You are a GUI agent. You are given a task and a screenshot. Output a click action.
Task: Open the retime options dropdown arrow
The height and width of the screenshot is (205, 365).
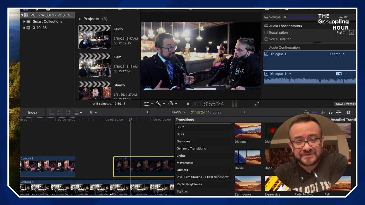(176, 104)
